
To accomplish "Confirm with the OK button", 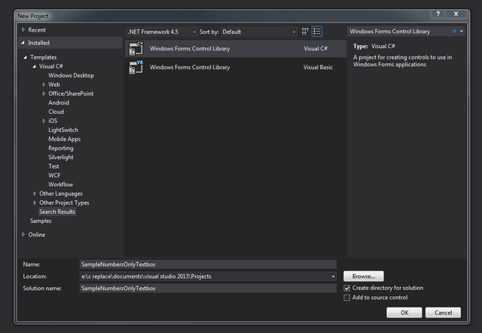I will [404, 313].
